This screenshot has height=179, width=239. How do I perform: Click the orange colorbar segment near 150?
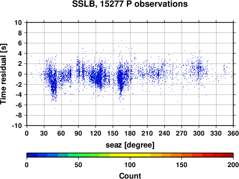pyautogui.click(x=176, y=155)
